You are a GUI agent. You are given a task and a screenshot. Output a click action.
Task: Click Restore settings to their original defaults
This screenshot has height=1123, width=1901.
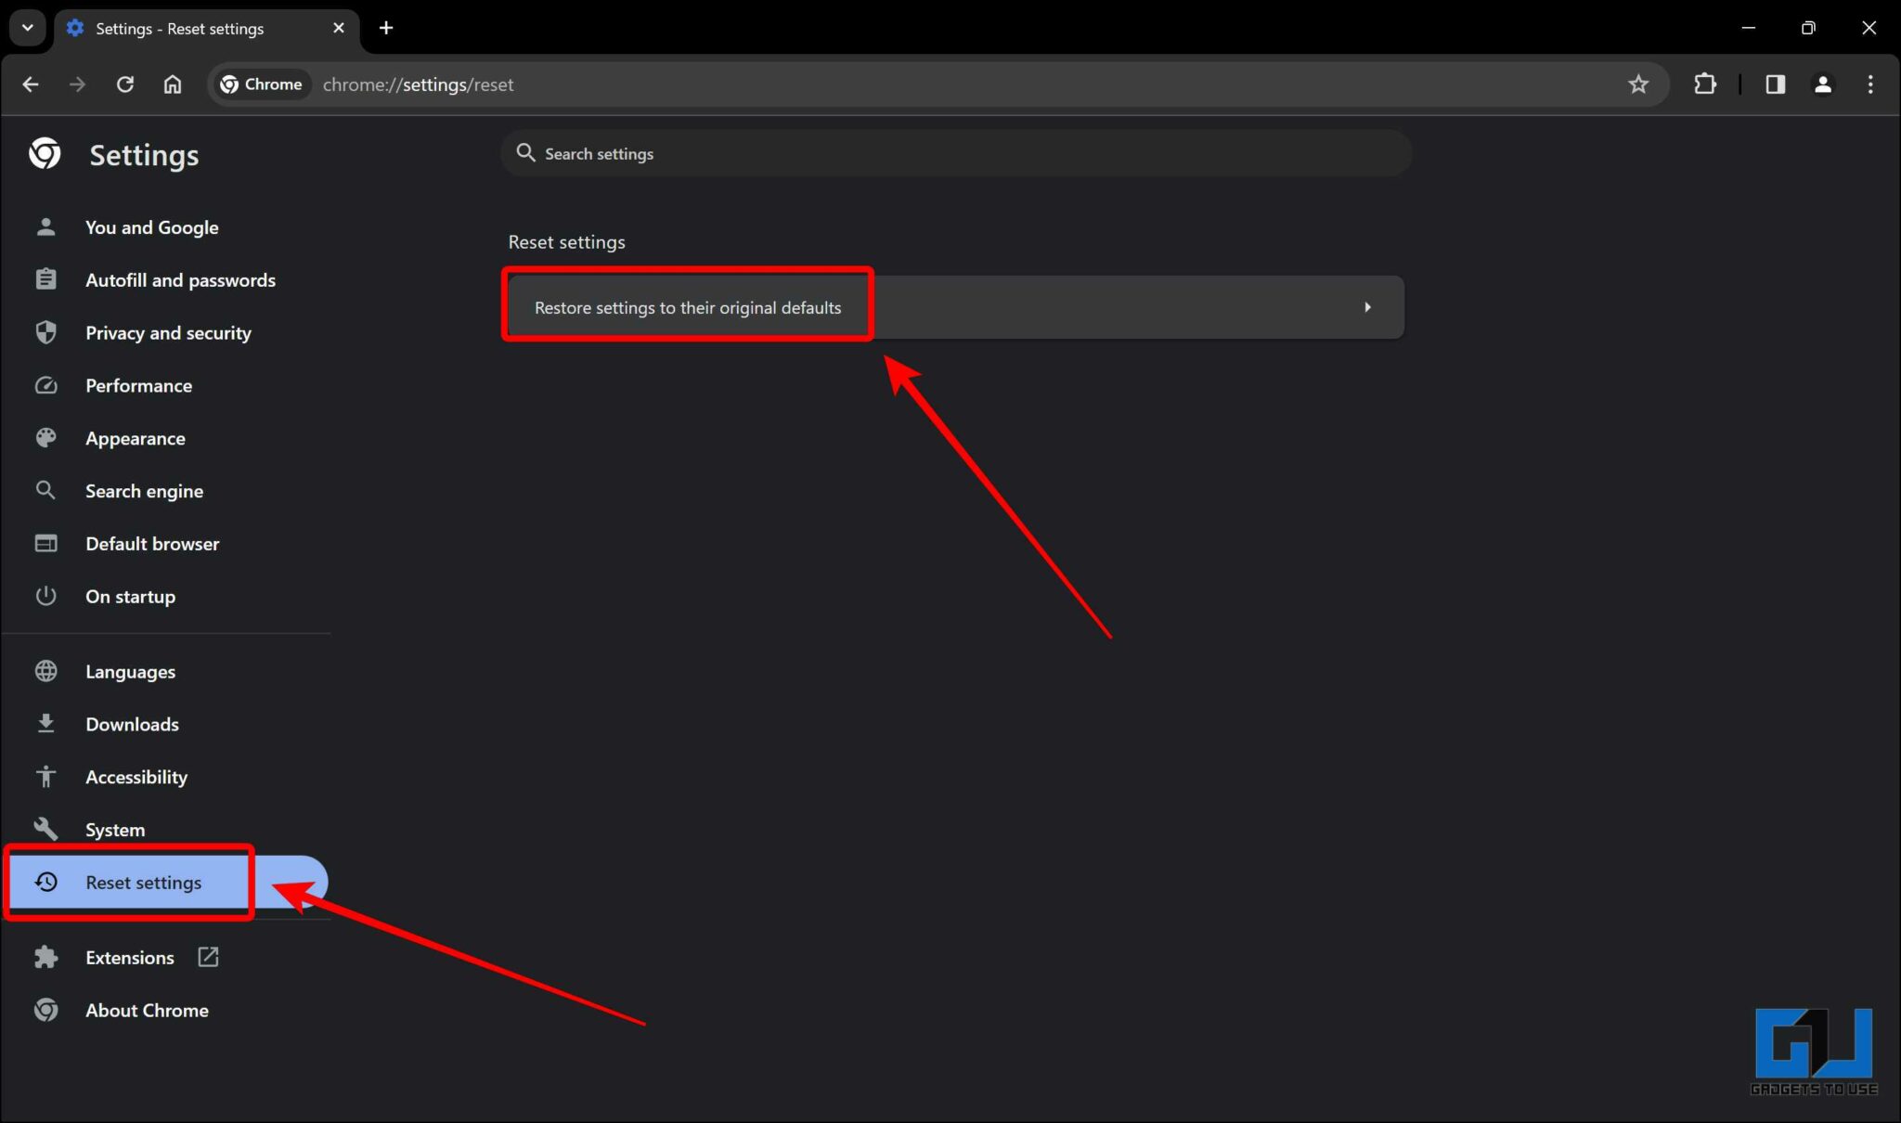tap(687, 306)
